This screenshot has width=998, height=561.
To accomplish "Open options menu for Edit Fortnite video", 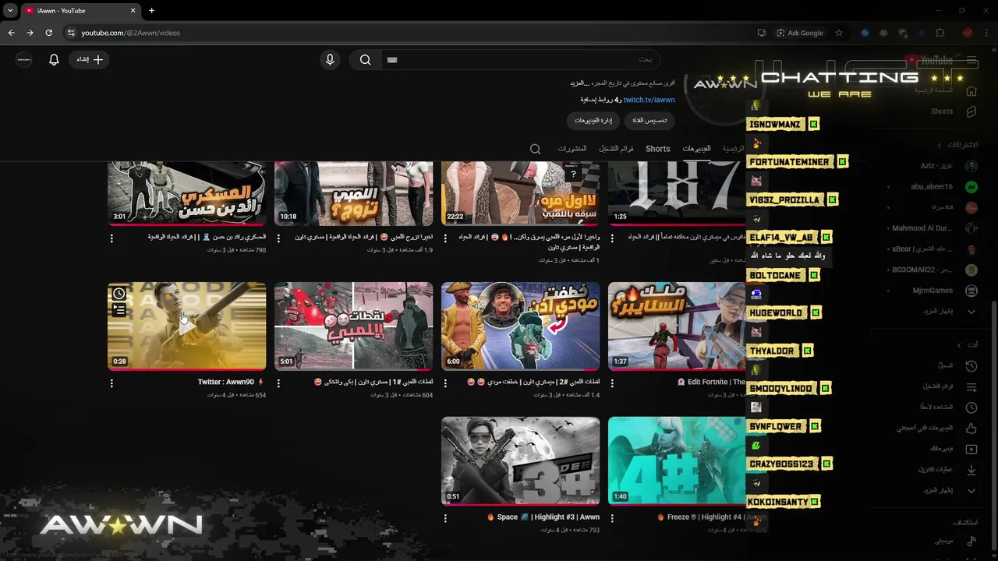I will (612, 383).
